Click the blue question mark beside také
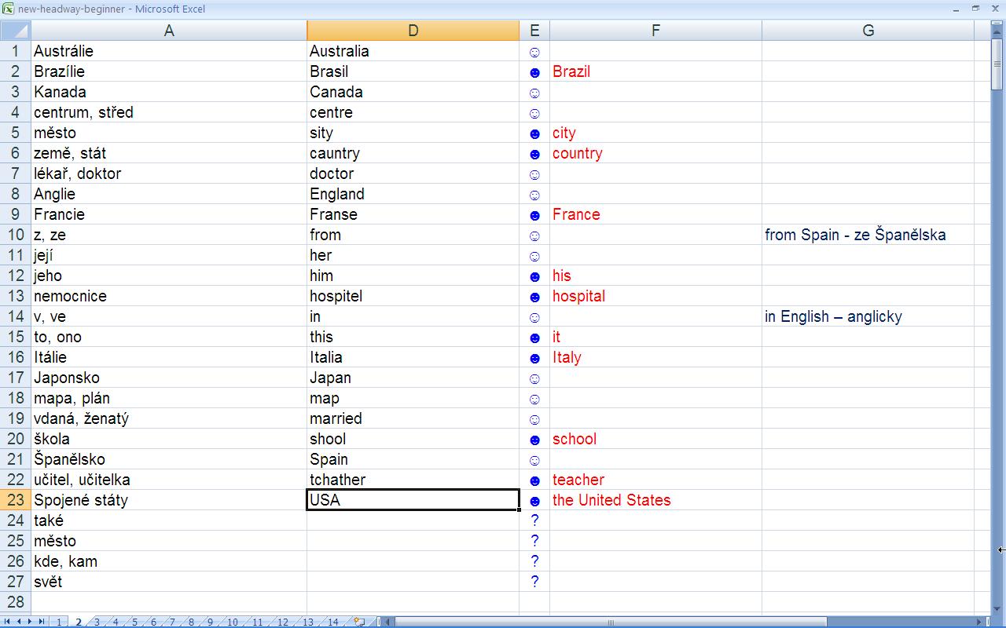The width and height of the screenshot is (1006, 628). 534,520
